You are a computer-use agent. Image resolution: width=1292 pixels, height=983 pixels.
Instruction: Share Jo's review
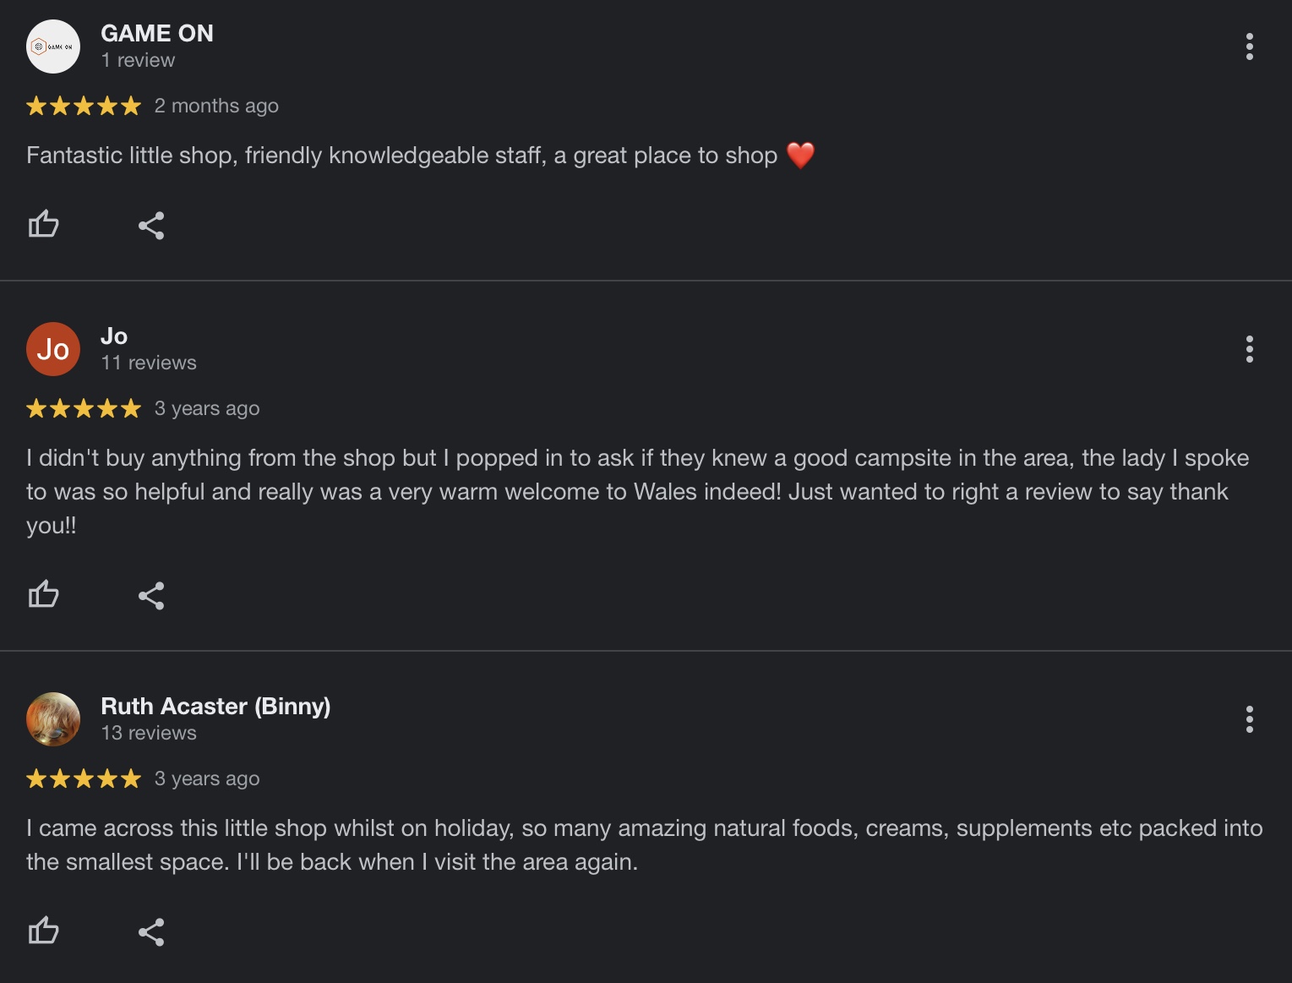coord(151,596)
